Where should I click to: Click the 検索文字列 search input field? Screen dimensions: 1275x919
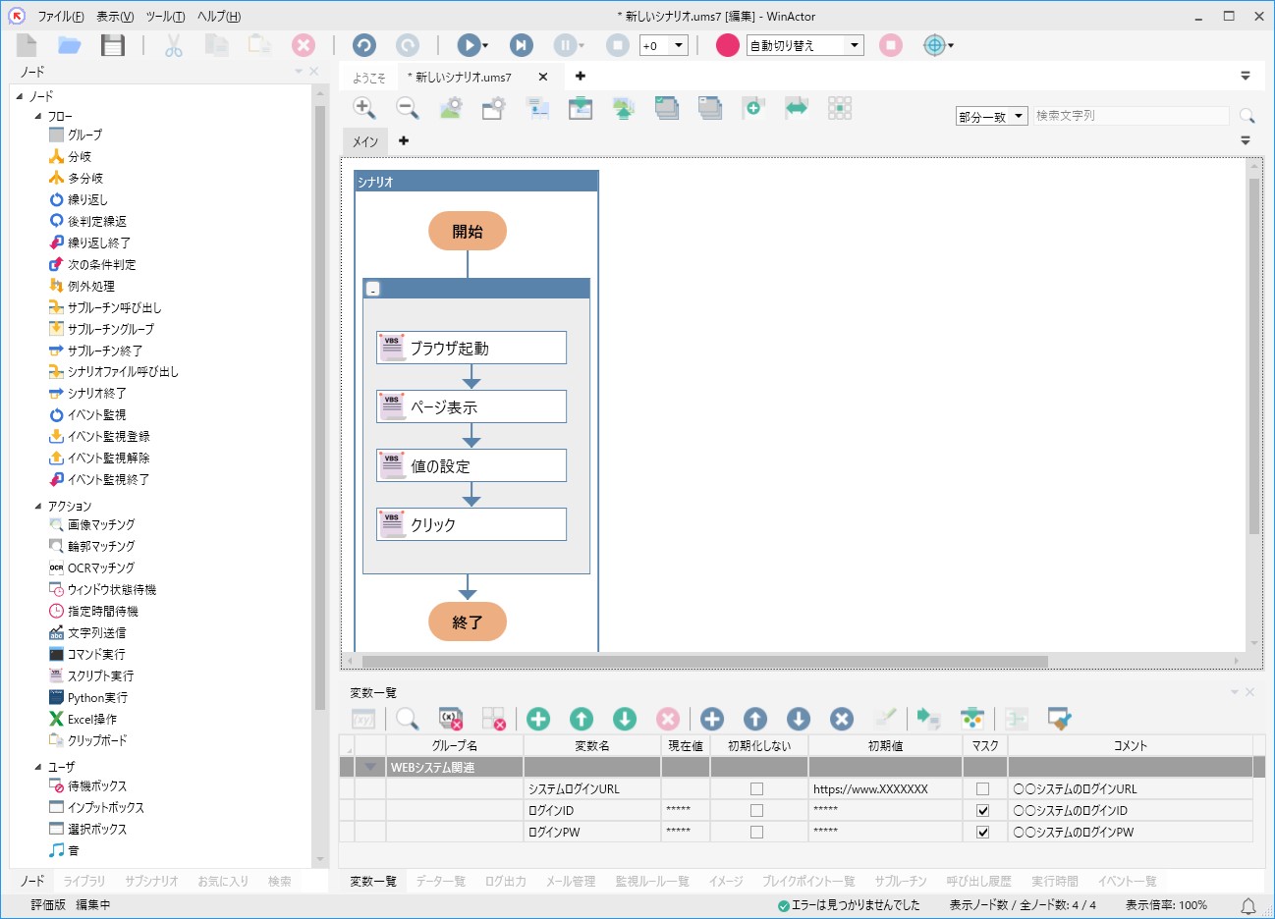point(1130,116)
